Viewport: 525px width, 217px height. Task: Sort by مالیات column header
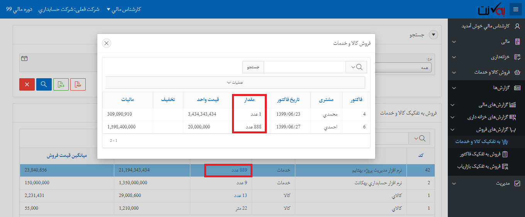127,100
